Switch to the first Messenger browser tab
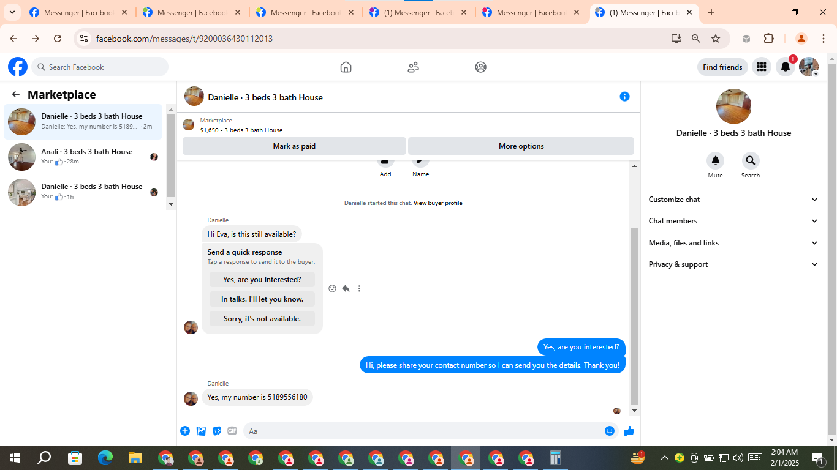837x470 pixels. (x=80, y=12)
